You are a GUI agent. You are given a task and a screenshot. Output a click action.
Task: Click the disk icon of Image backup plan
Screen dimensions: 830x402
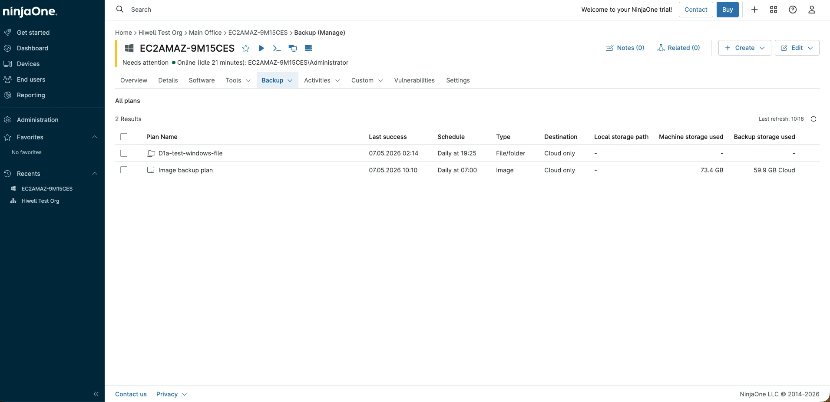point(151,170)
